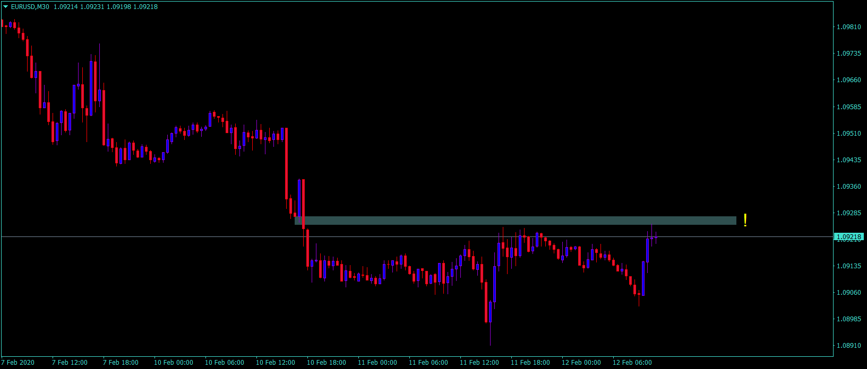Click the 7 Feb 2020 date label
The image size is (867, 369).
(18, 363)
